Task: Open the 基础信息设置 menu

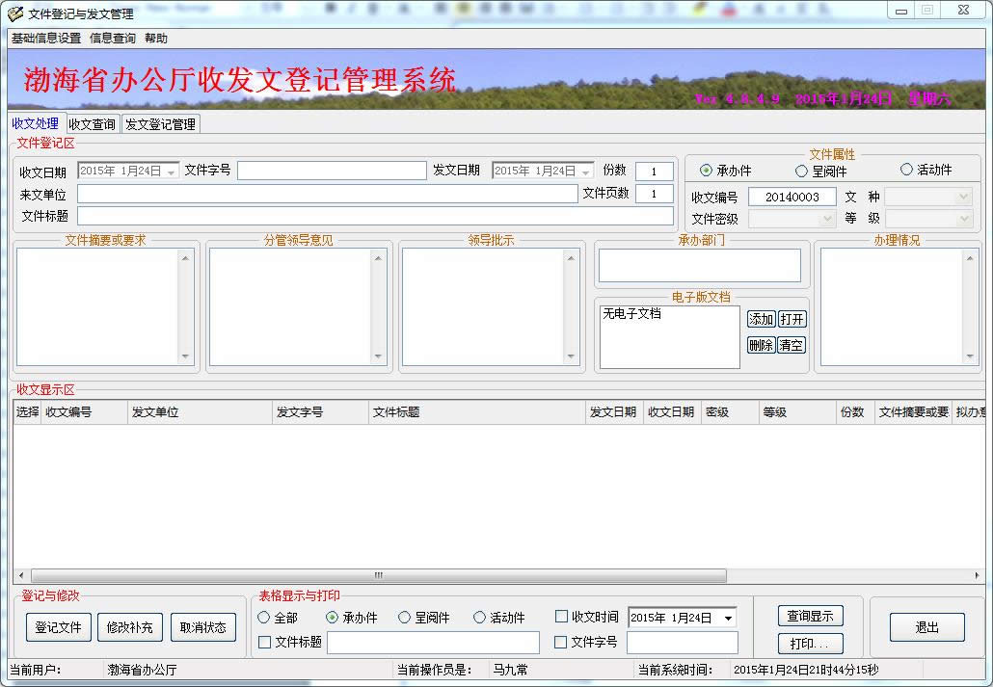Action: coord(46,39)
